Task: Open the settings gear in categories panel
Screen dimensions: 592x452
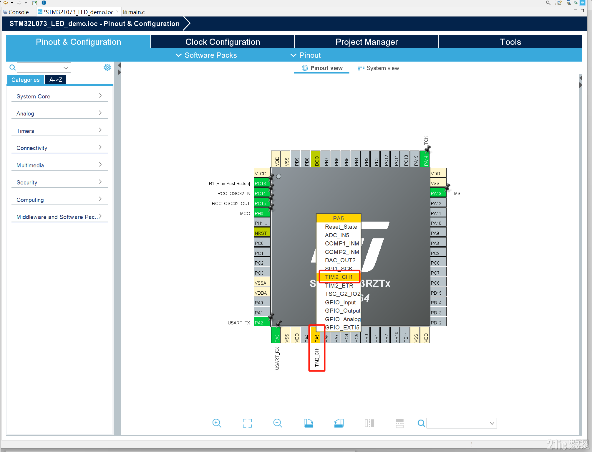Action: pyautogui.click(x=107, y=67)
